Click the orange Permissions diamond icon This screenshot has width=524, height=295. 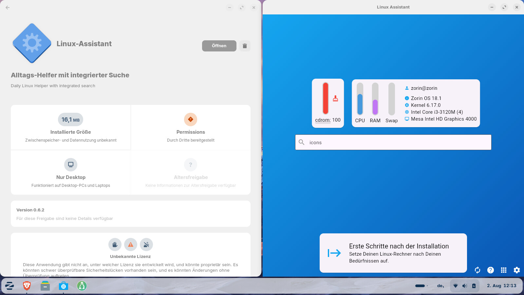pos(191,119)
